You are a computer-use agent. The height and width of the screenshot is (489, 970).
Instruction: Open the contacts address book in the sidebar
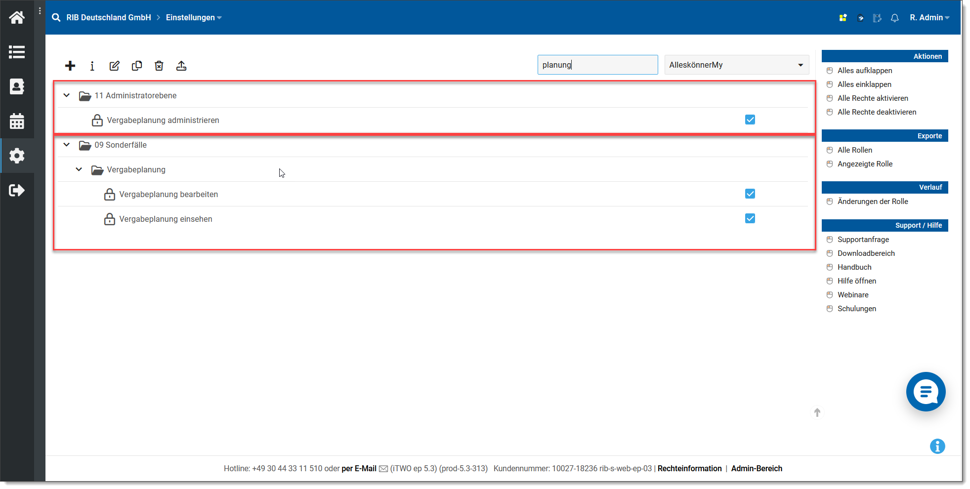17,86
